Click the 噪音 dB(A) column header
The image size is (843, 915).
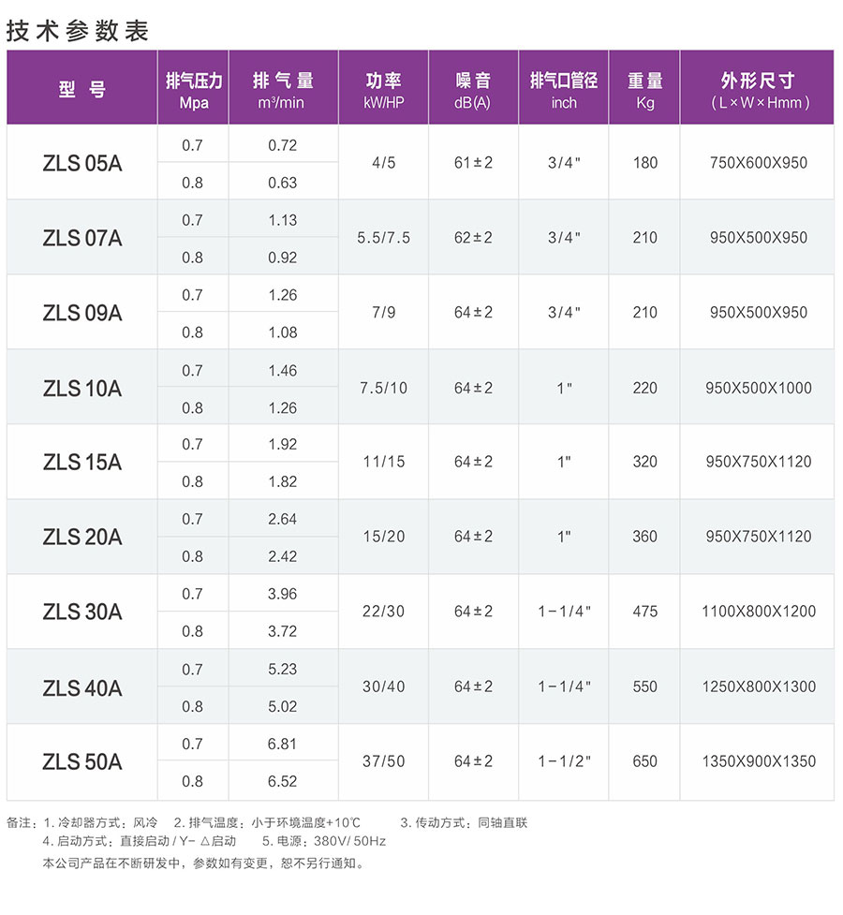(472, 90)
